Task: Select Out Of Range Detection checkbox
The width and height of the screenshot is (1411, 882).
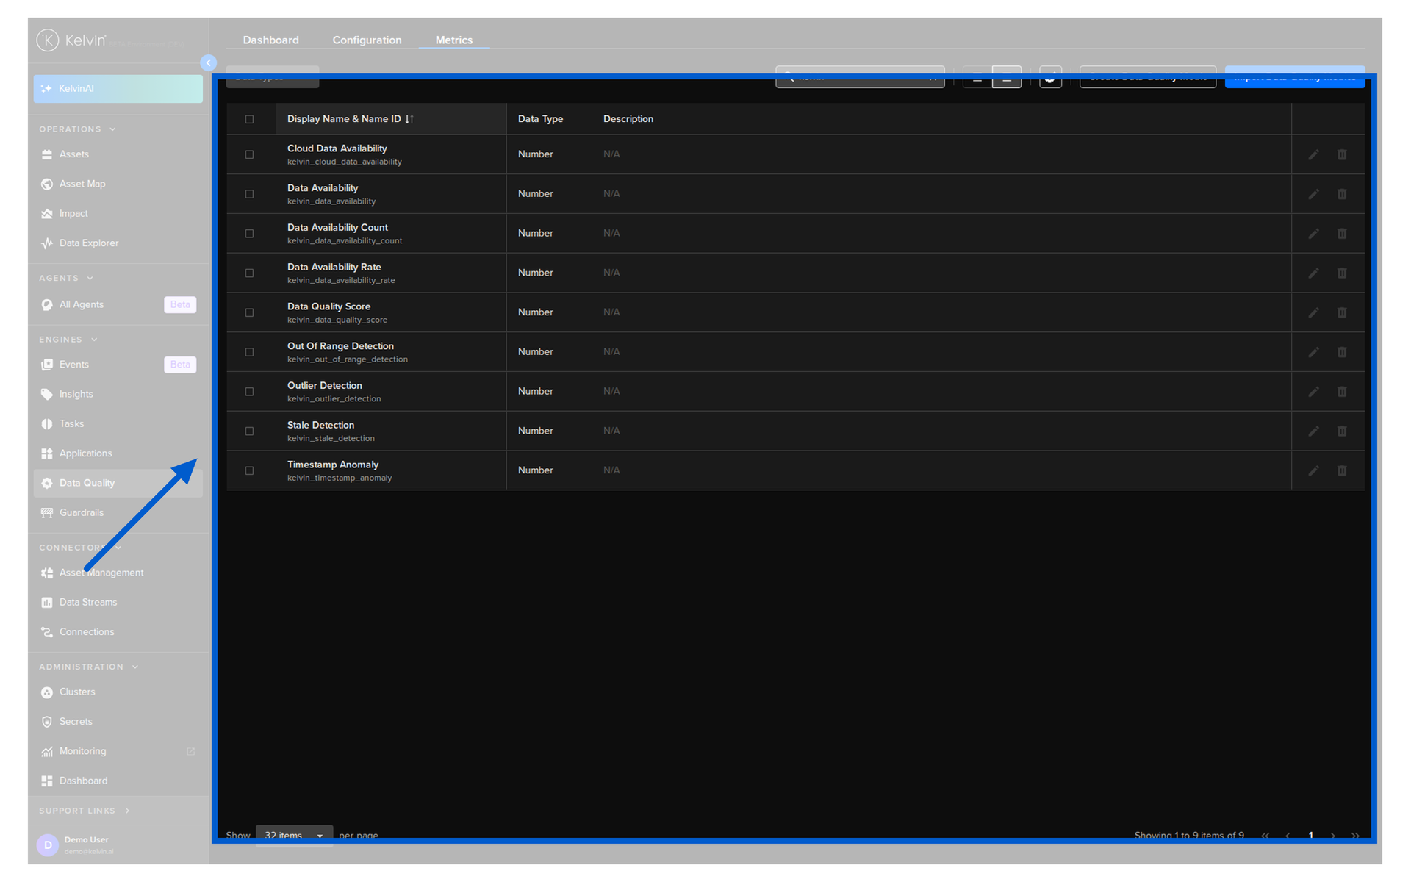Action: pos(249,352)
